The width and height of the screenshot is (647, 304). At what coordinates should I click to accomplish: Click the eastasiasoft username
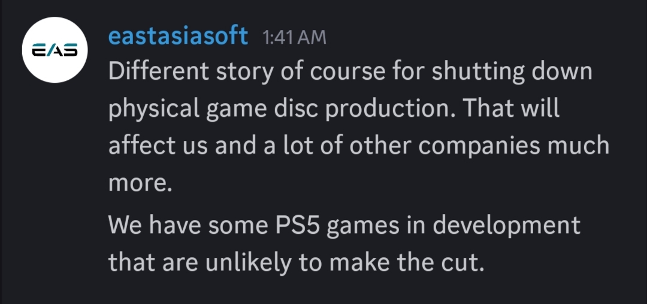pos(178,36)
